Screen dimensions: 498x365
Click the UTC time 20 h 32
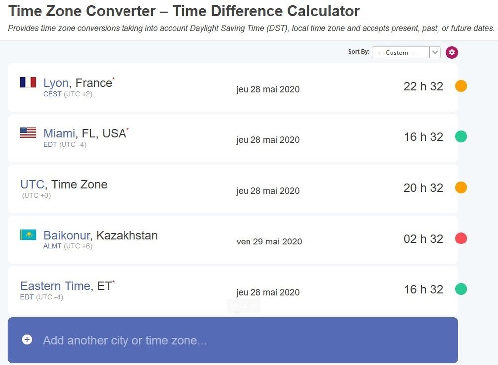pos(423,188)
